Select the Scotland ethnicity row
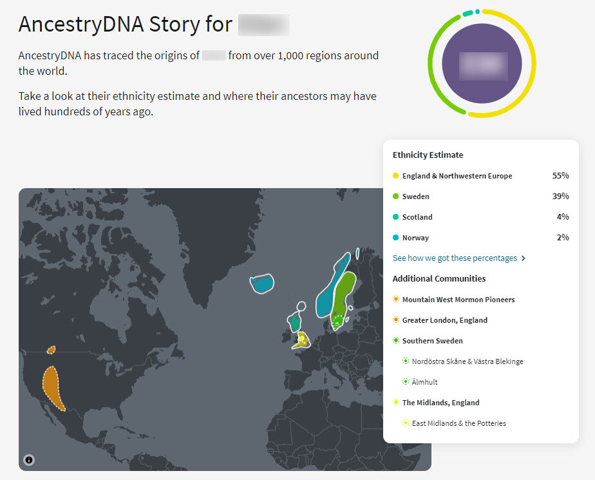 [x=481, y=217]
